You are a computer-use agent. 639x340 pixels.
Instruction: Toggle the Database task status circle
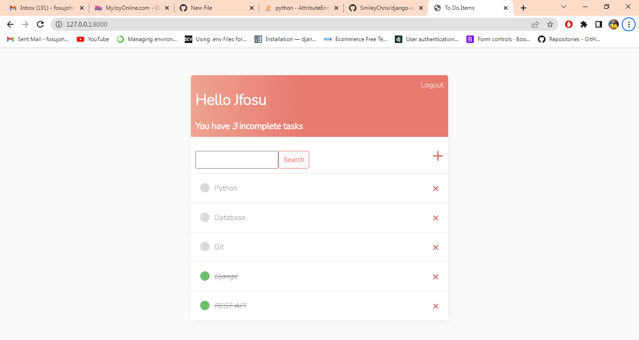[205, 217]
